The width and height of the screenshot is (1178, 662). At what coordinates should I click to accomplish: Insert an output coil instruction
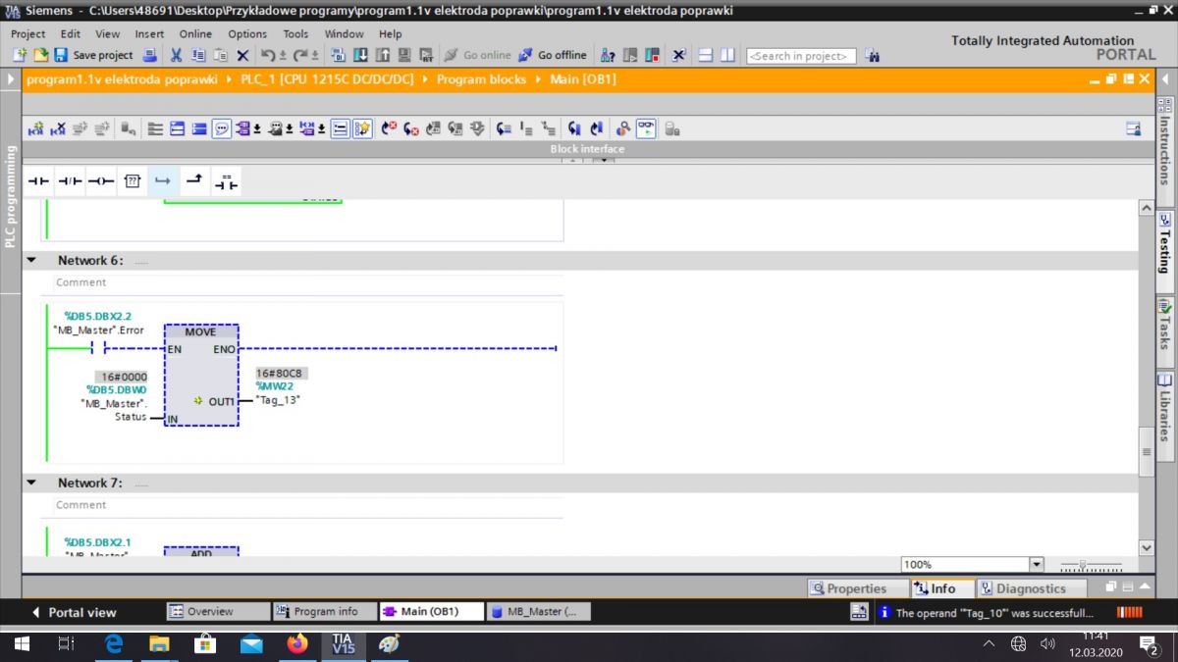[101, 180]
